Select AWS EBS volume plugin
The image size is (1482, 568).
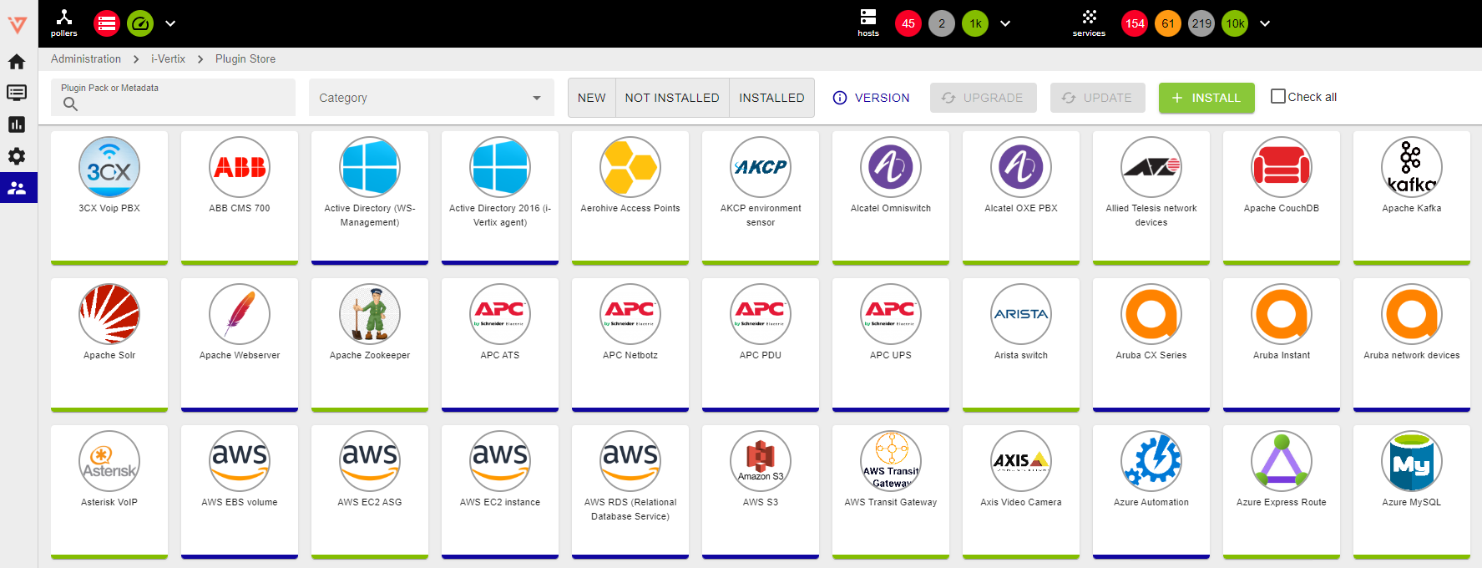click(x=240, y=492)
